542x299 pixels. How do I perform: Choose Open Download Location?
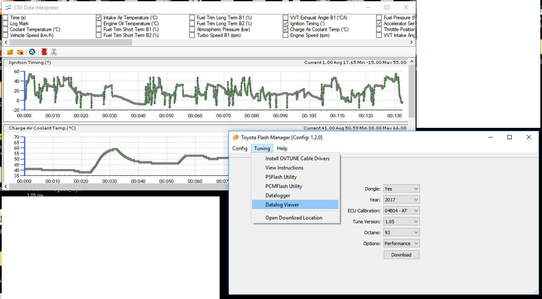pos(295,218)
